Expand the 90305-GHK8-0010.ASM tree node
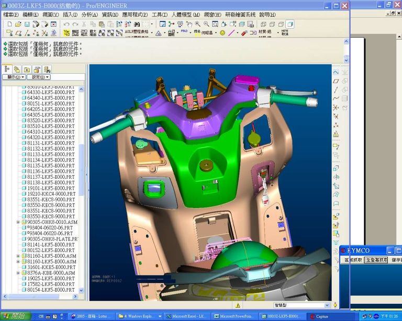 click(x=18, y=222)
